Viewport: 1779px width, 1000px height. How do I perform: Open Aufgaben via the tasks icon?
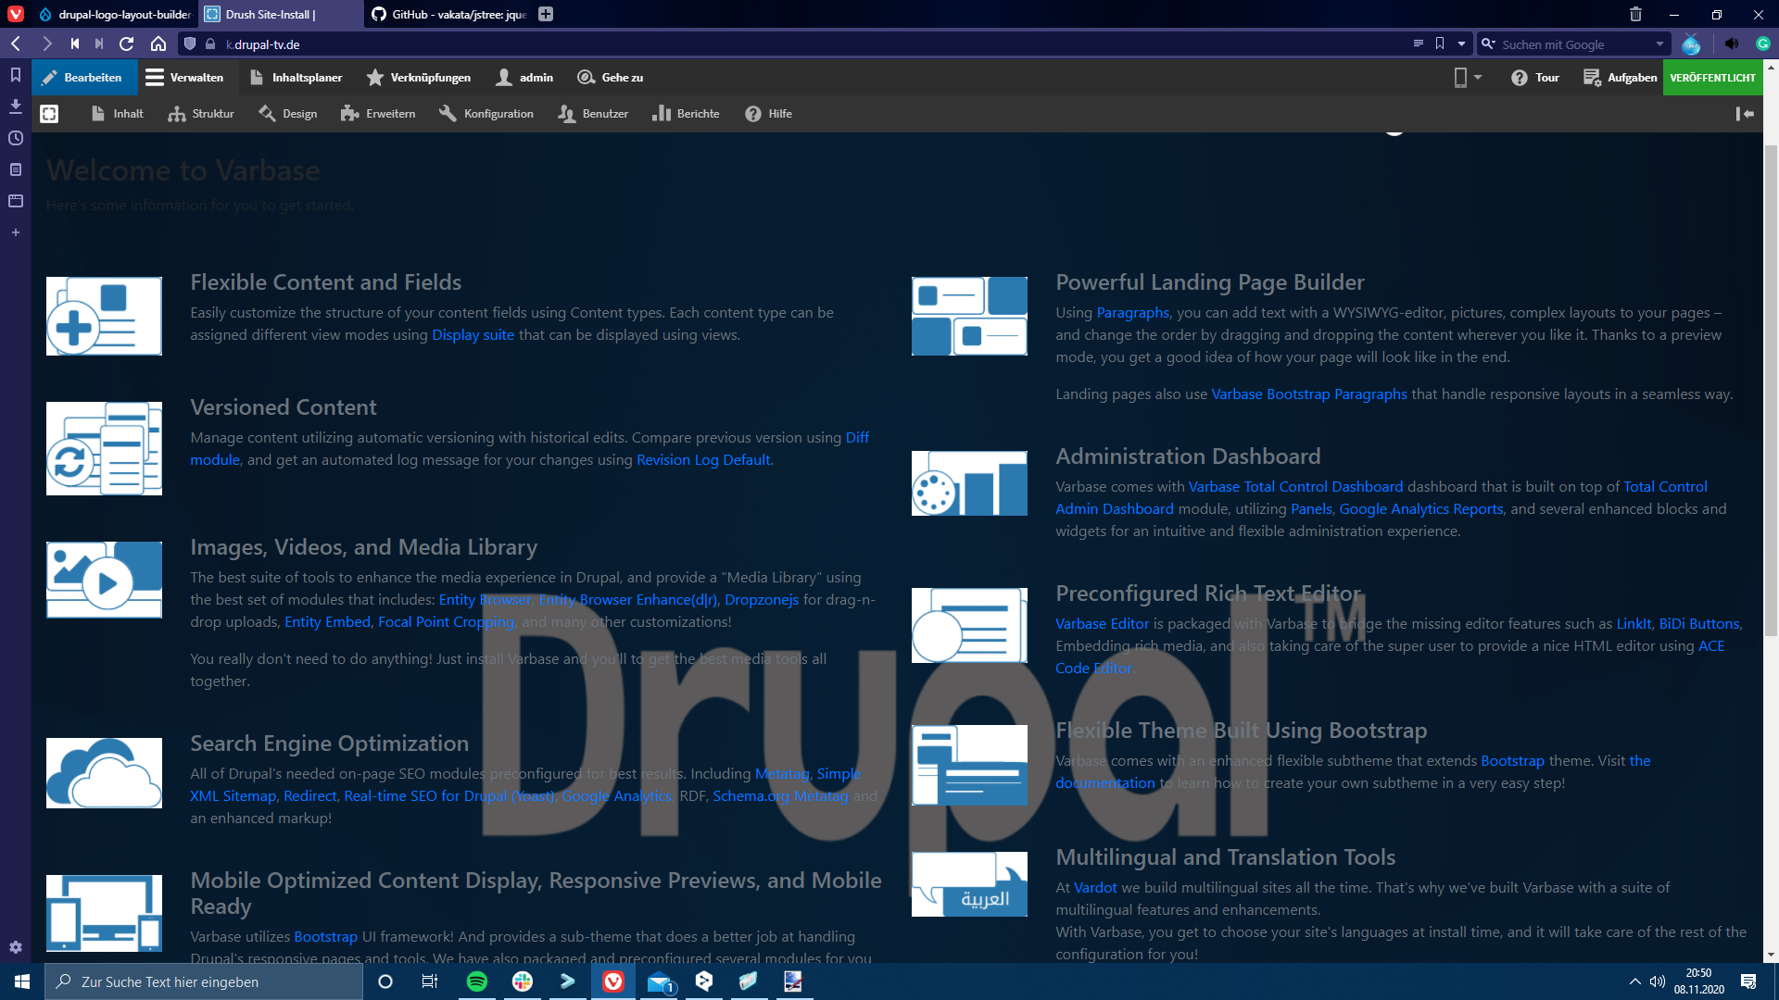point(1619,78)
